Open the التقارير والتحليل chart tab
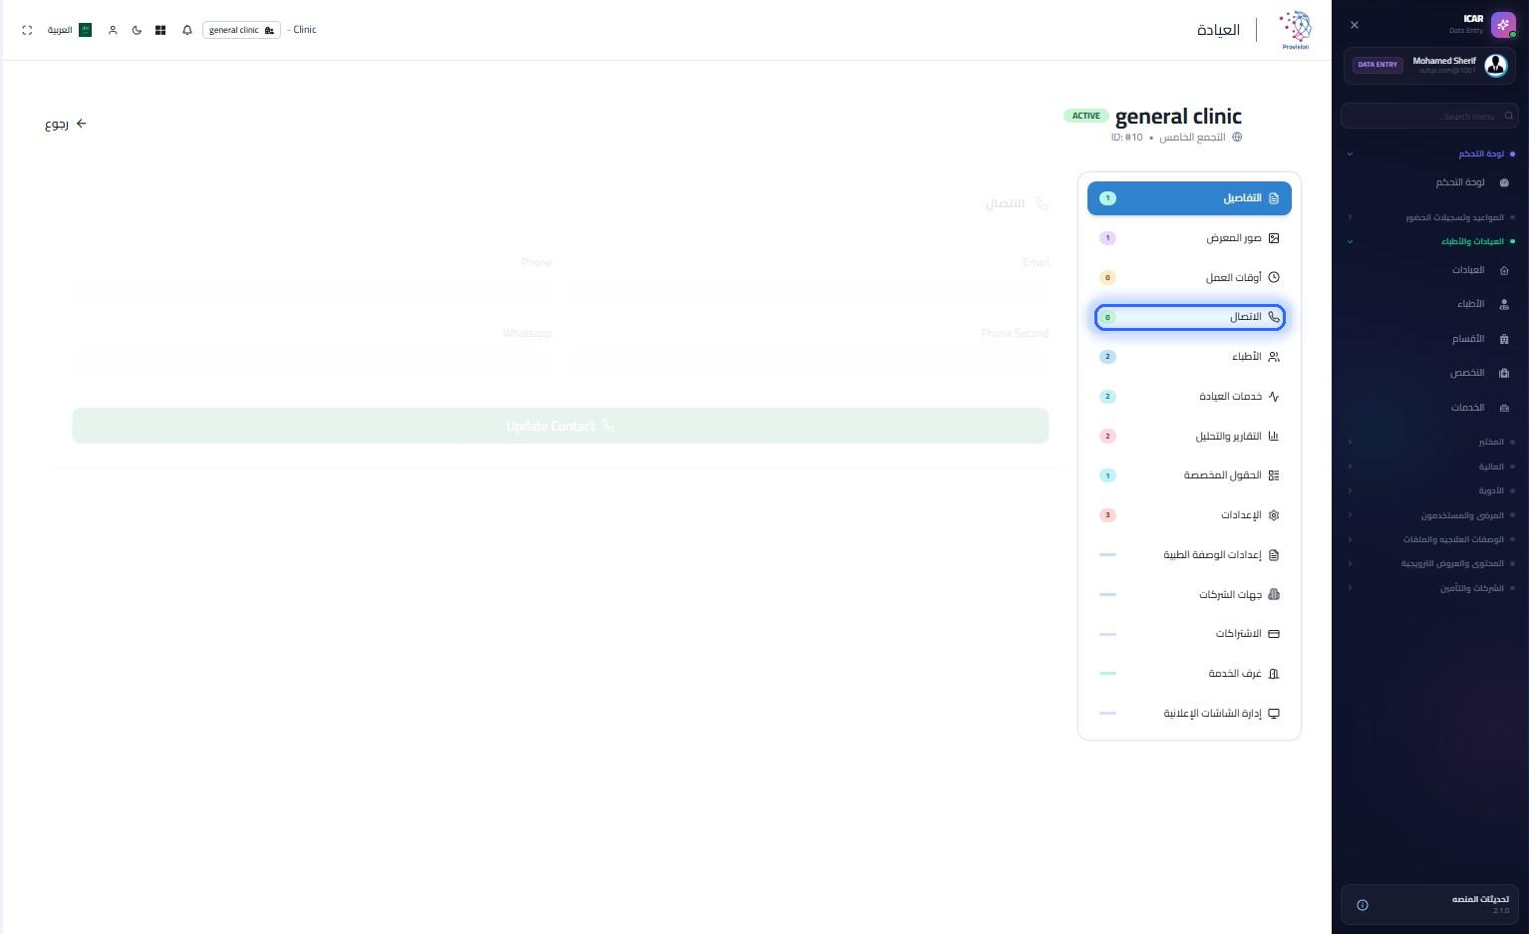The height and width of the screenshot is (934, 1529). point(1189,436)
